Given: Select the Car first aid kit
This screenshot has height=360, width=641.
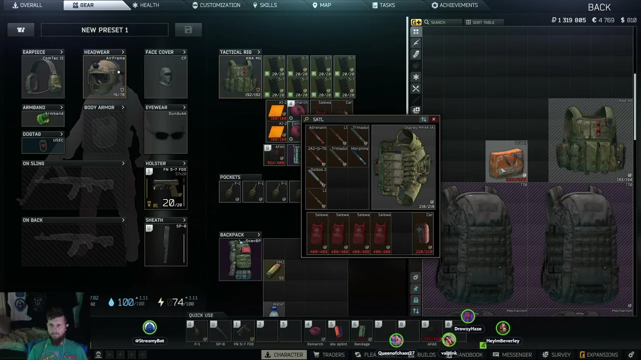Looking at the screenshot, I should pos(423,233).
